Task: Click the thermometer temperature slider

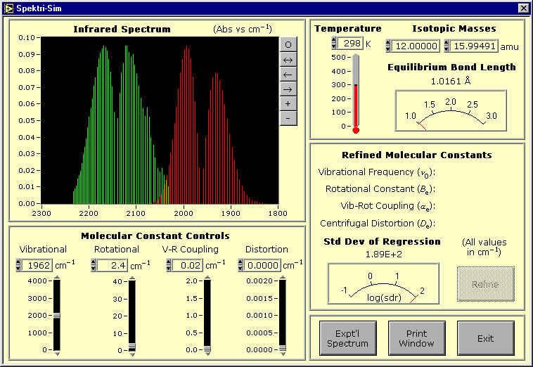Action: tap(356, 91)
